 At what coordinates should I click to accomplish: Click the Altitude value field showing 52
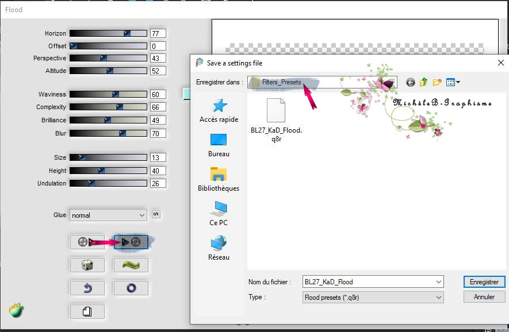coord(158,71)
